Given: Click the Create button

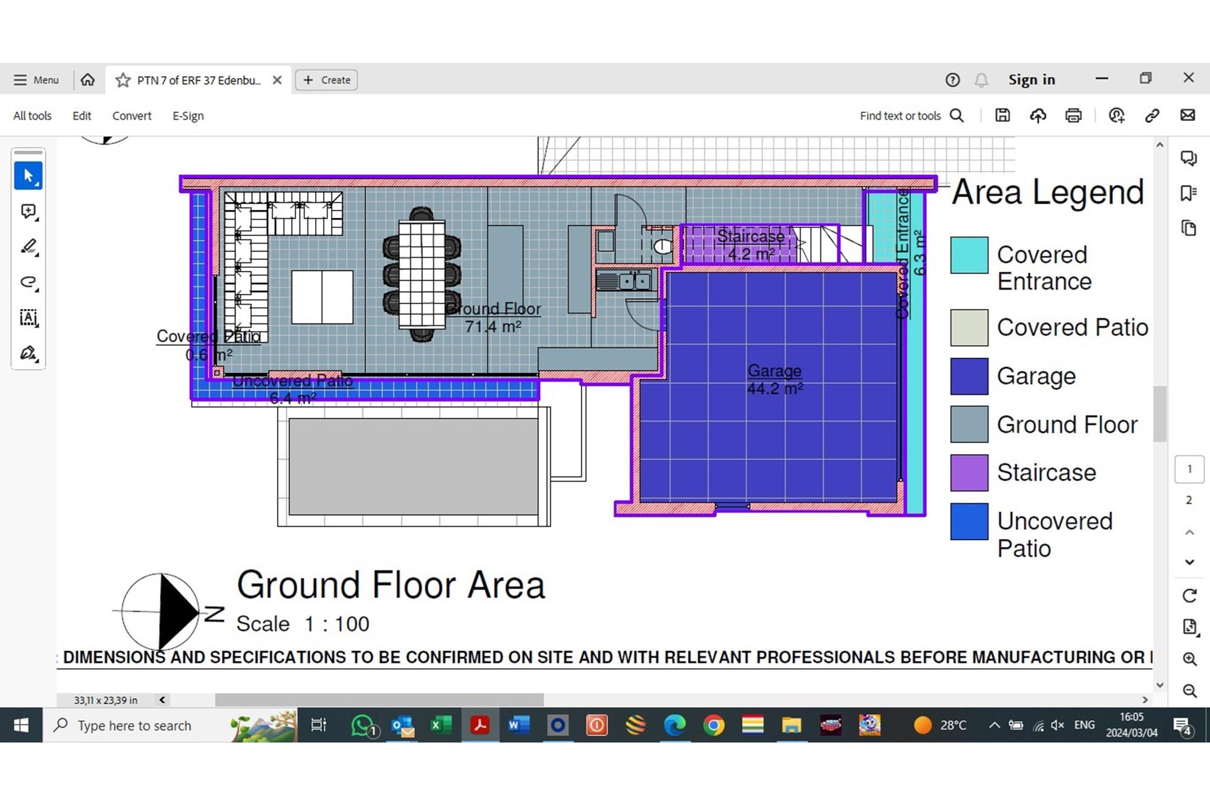Looking at the screenshot, I should pos(327,80).
